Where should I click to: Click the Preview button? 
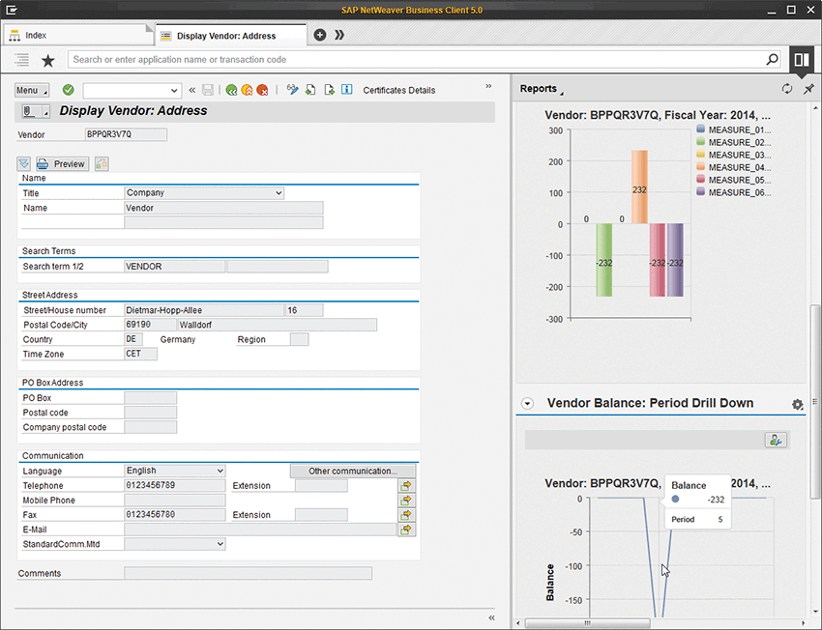click(x=62, y=163)
